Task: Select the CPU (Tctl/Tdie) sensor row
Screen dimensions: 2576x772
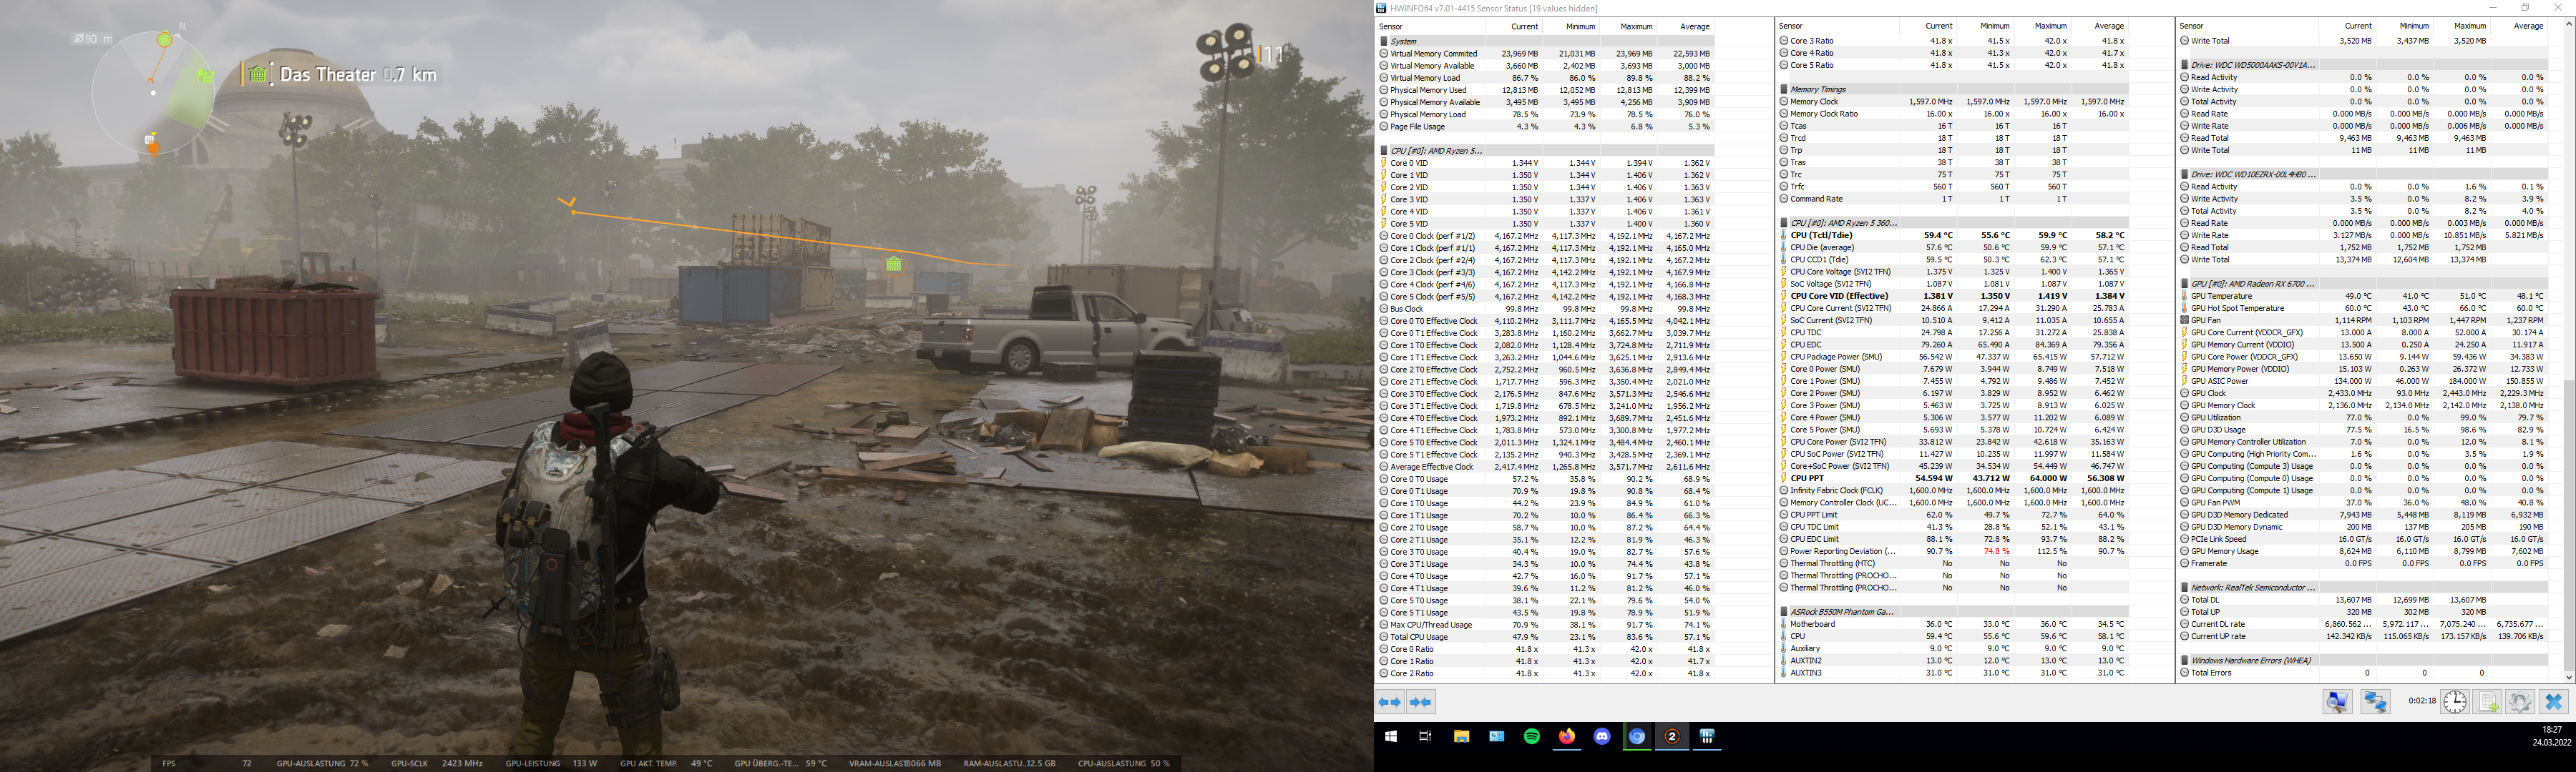Action: [x=1821, y=236]
